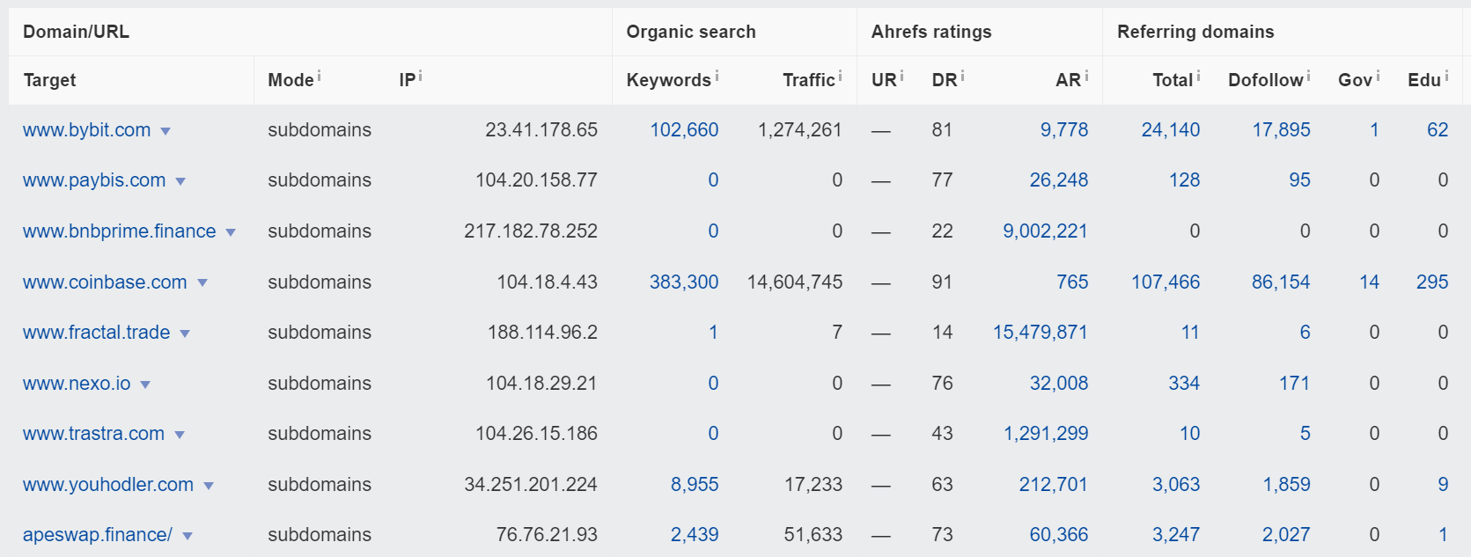
Task: Click info icon next to UR header
Action: tap(901, 76)
